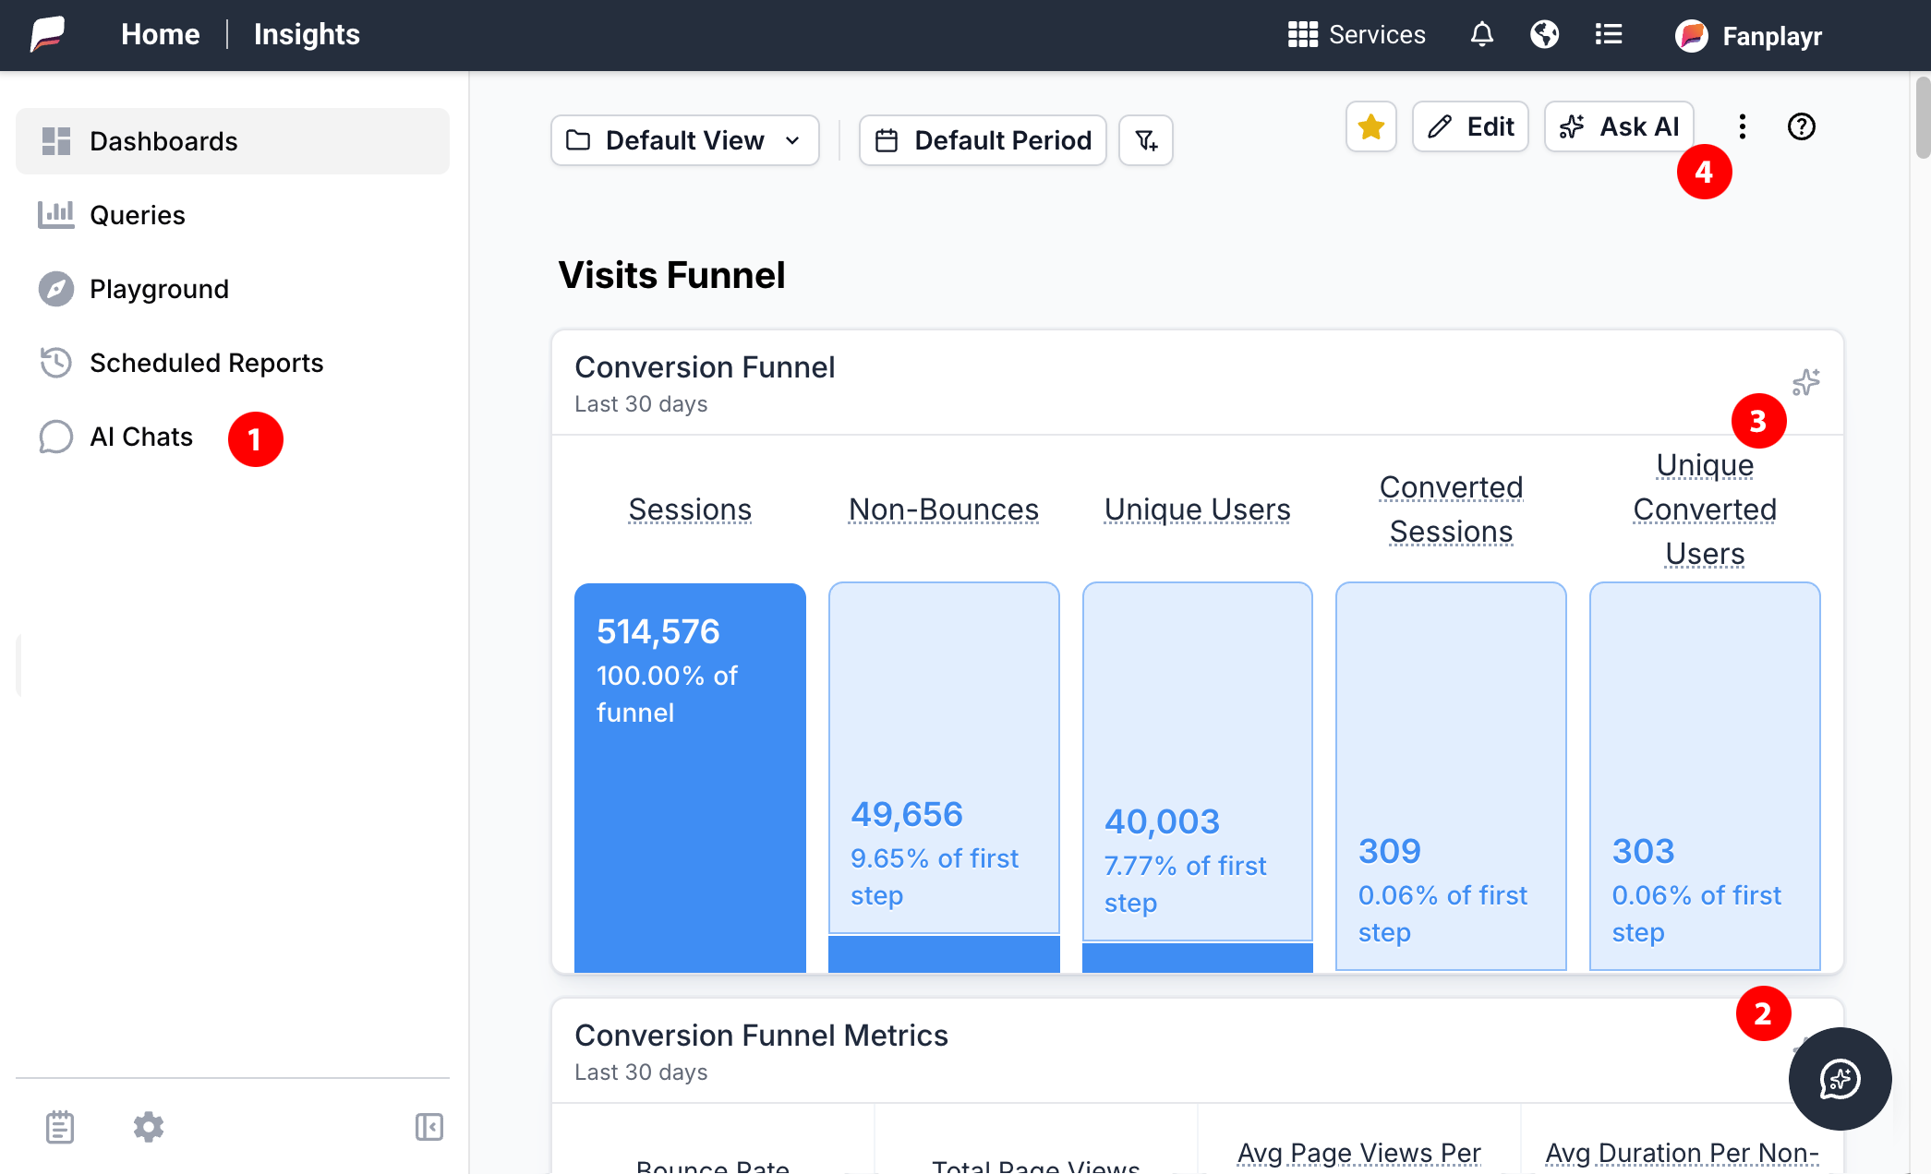This screenshot has height=1174, width=1931.
Task: Select Queries in the sidebar
Action: [x=138, y=215]
